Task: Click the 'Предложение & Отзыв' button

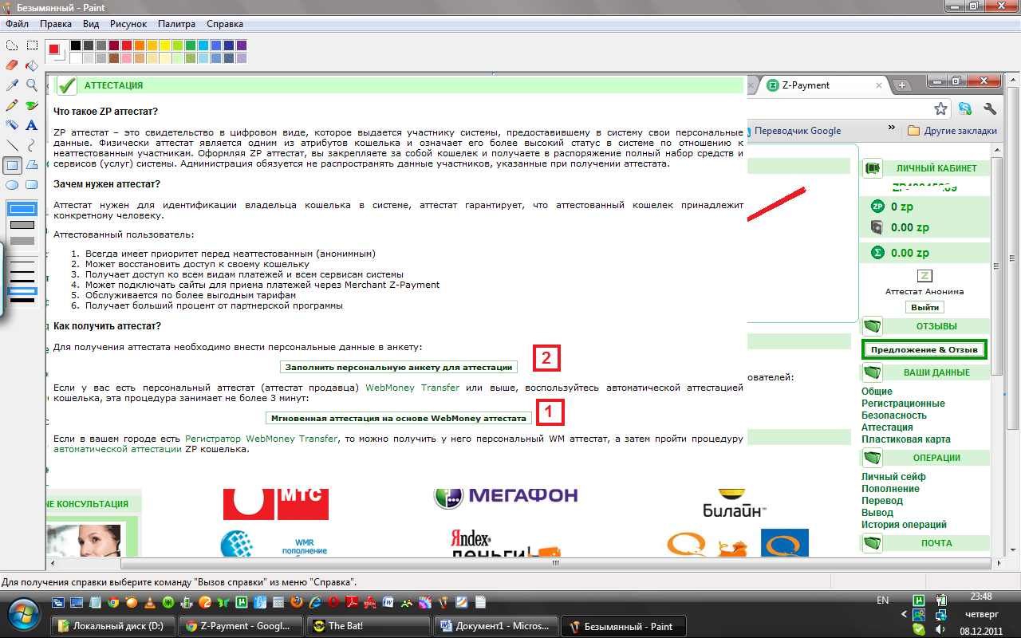Action: pos(924,349)
